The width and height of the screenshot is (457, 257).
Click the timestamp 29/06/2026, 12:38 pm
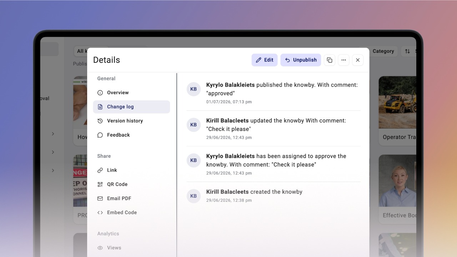229,200
